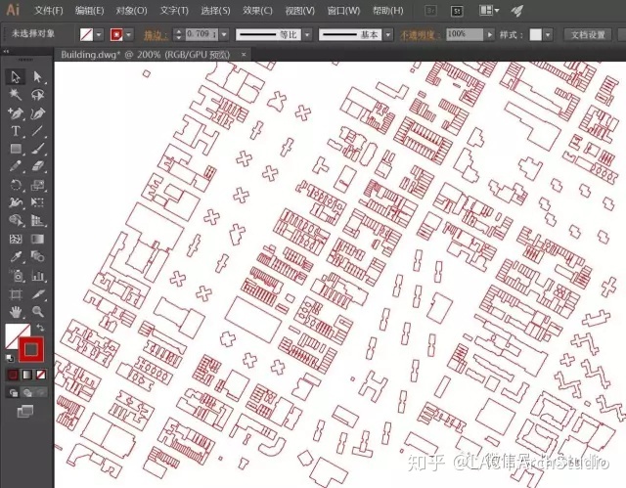Open fill color dropdown in control bar

coord(99,35)
